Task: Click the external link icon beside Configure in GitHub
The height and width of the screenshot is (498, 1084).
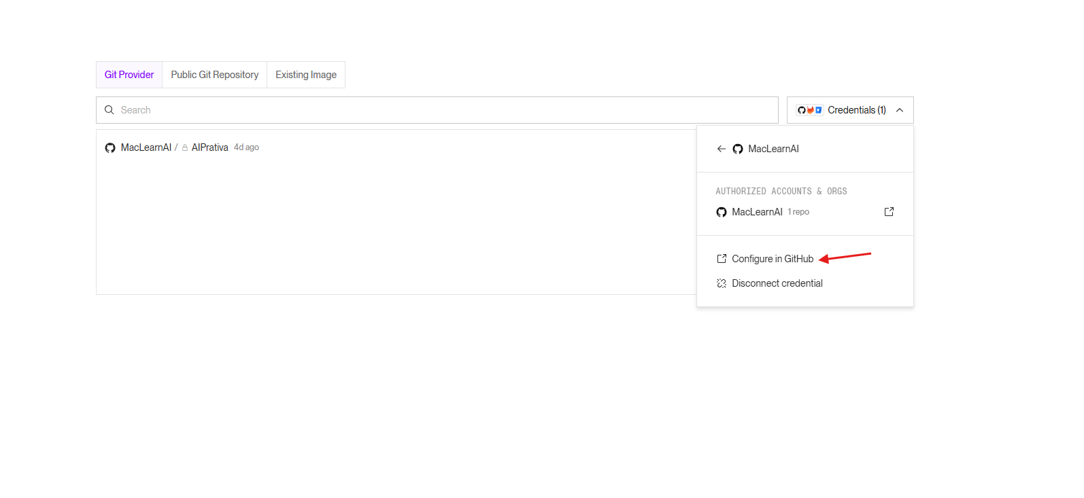Action: point(722,259)
